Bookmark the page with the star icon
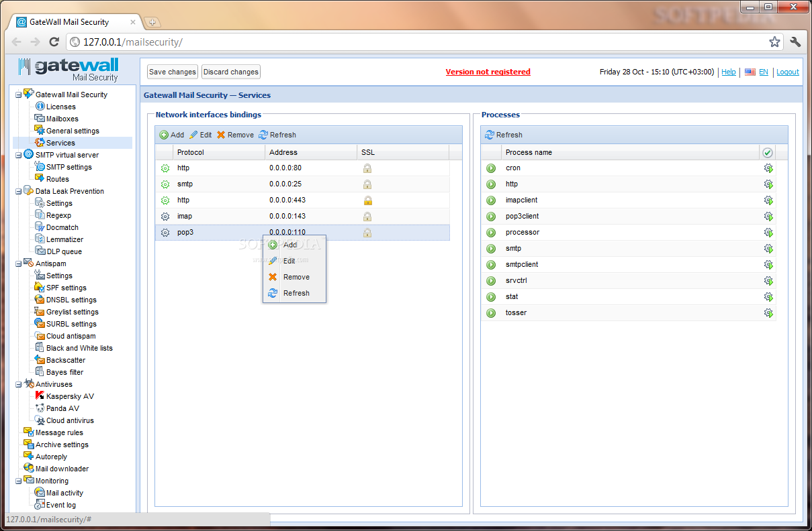The height and width of the screenshot is (531, 812). click(774, 42)
